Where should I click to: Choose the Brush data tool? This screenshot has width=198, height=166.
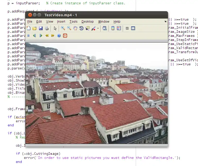[93, 28]
